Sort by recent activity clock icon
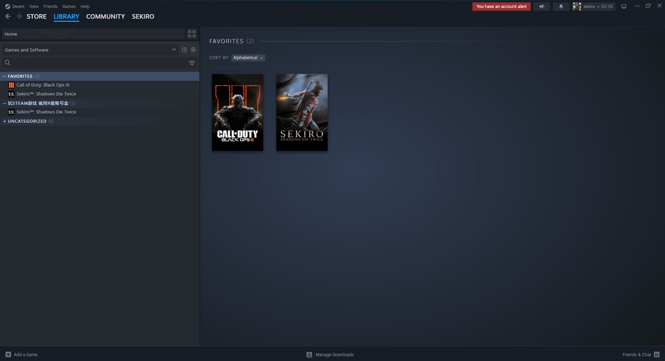Viewport: 665px width, 361px height. [184, 50]
